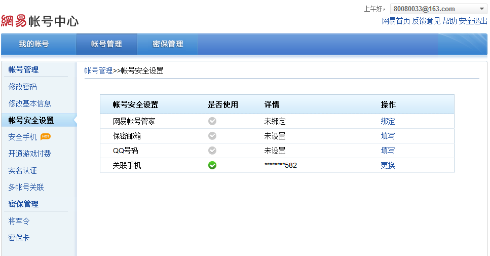This screenshot has width=490, height=256.
Task: Click 填写 for 保密邮箱
Action: (388, 136)
